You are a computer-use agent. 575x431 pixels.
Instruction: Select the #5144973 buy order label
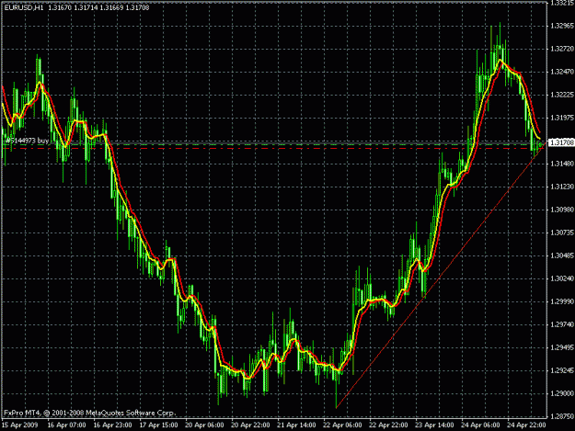tap(27, 141)
